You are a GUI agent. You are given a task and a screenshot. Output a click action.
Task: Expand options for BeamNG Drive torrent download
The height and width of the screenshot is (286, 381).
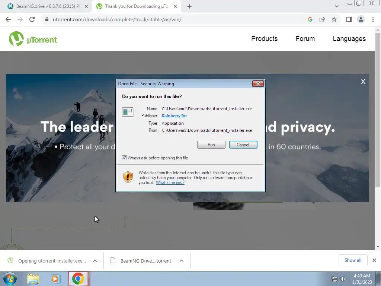(x=182, y=261)
